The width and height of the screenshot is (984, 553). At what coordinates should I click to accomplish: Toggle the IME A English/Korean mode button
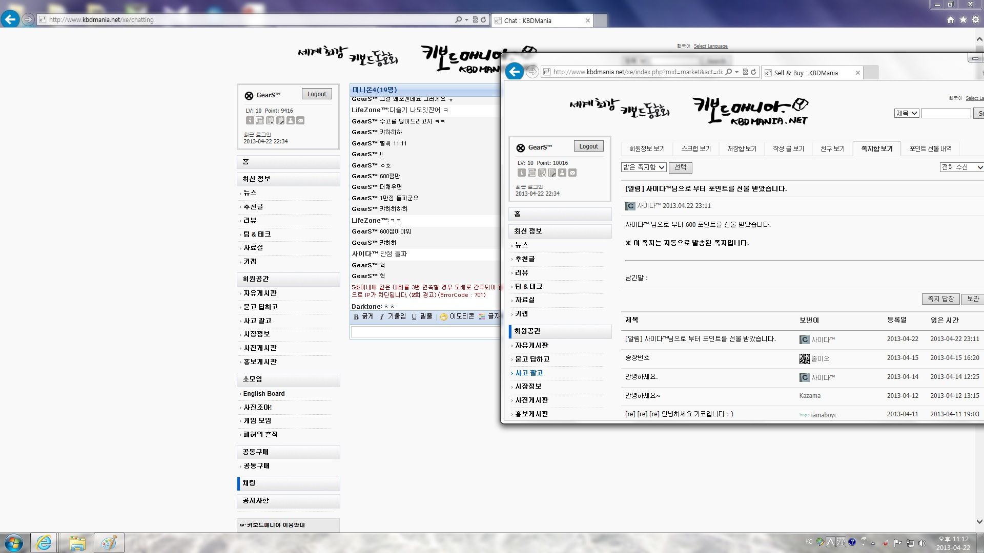(831, 542)
